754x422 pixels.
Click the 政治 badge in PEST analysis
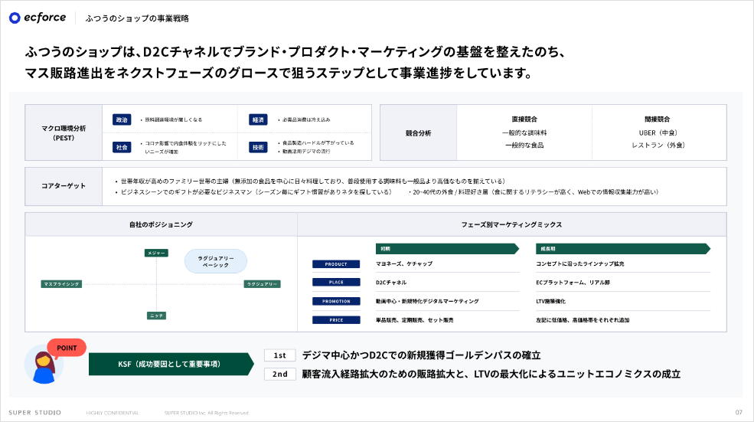pos(122,119)
